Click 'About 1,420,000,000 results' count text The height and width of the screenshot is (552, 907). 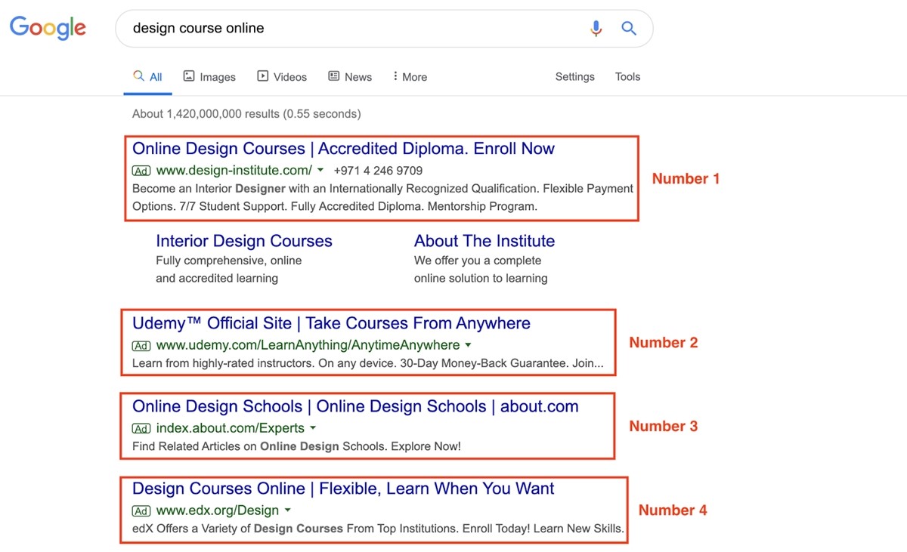pos(246,114)
